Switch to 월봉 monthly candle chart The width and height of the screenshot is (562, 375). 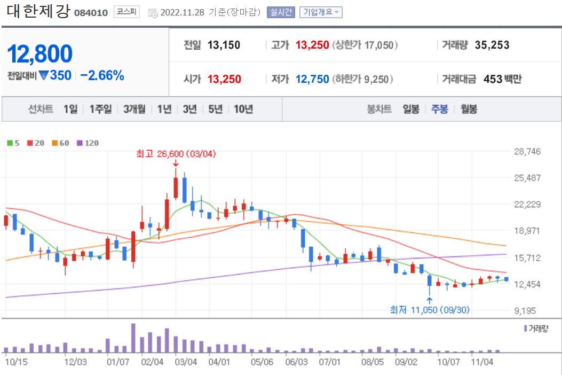click(469, 109)
